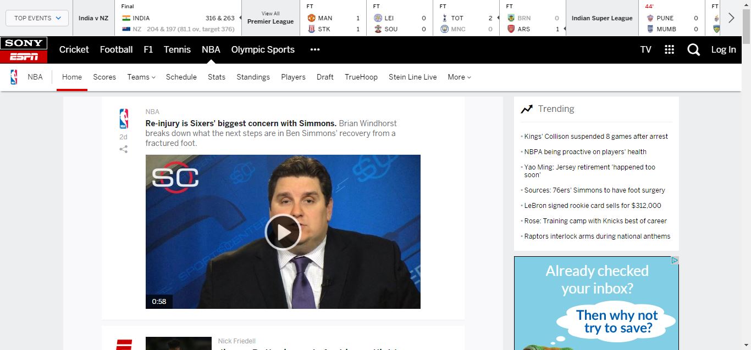Click the Tottenham crest in scoreboard

pyautogui.click(x=444, y=18)
